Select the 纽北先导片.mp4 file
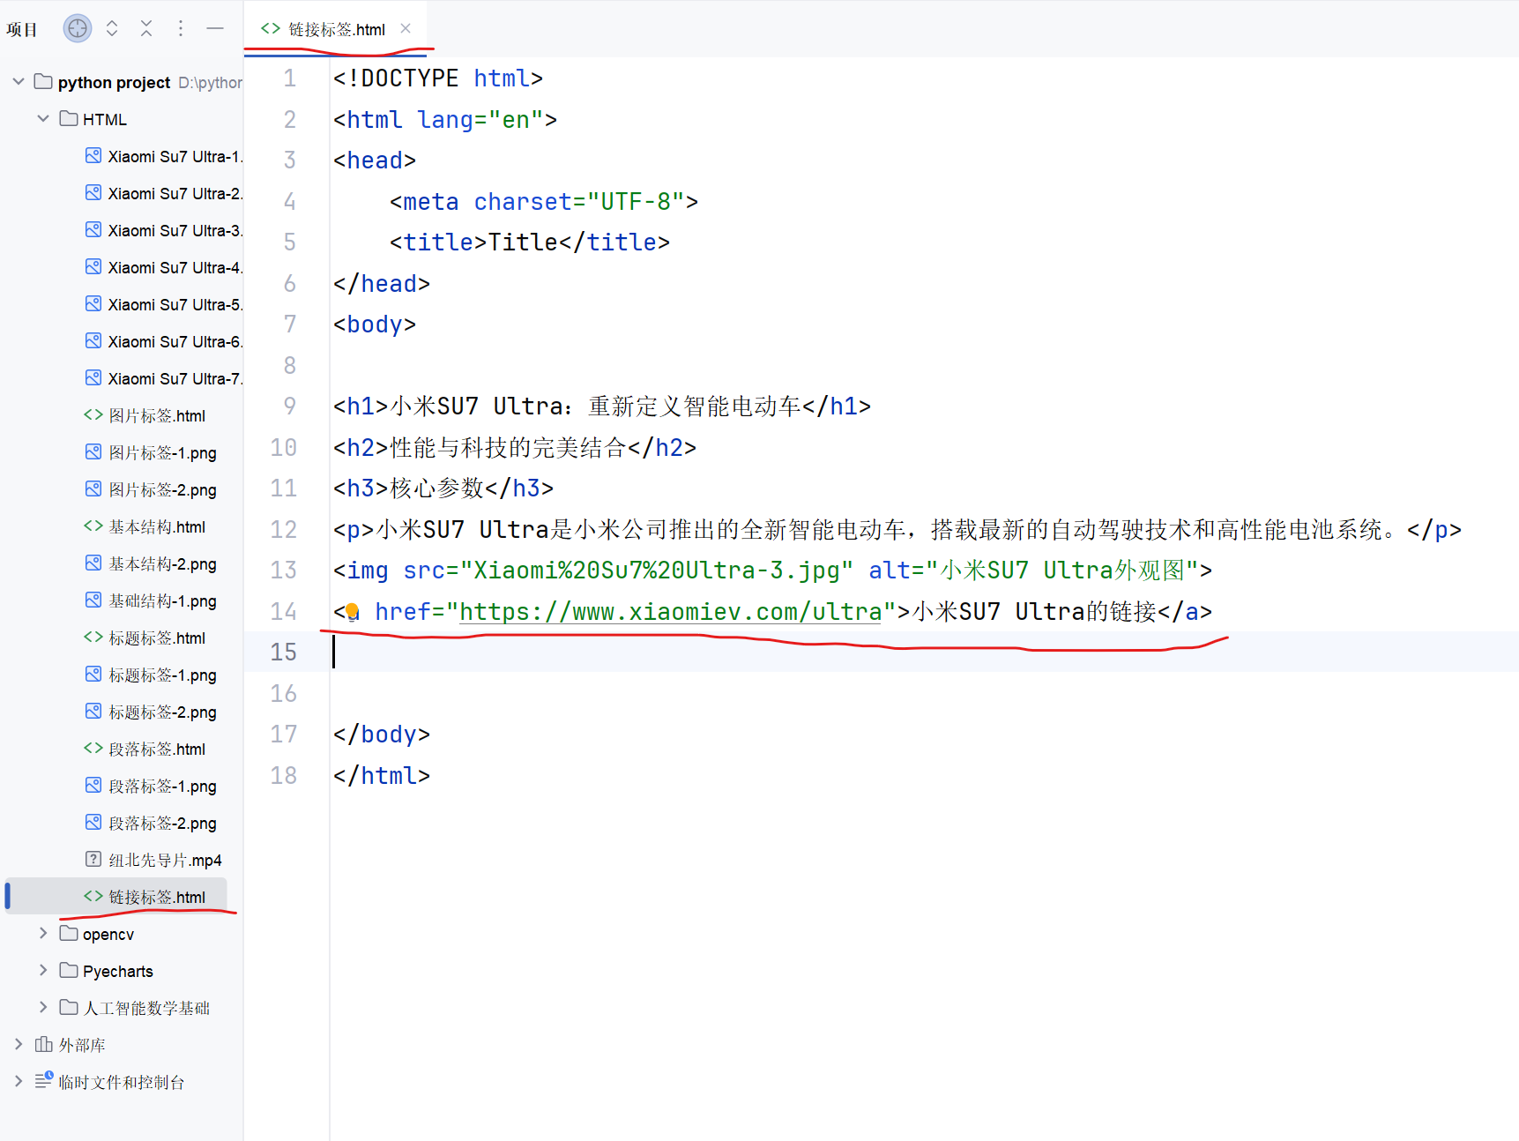 point(153,860)
